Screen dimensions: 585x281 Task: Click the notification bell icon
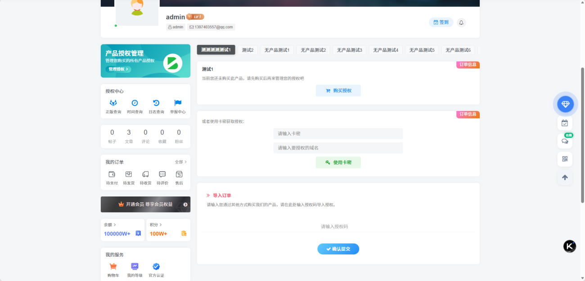[x=461, y=22]
